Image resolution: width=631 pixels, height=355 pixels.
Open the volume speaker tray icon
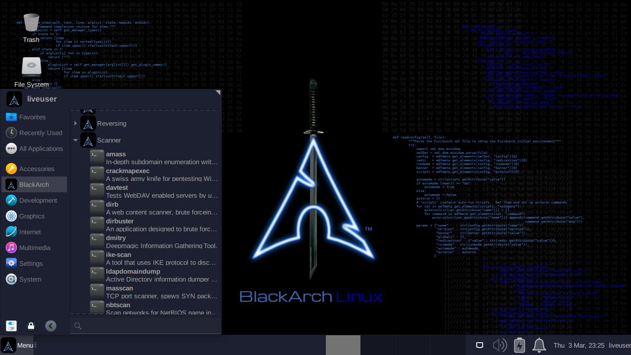(x=499, y=345)
